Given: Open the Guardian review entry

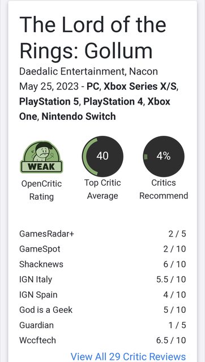Looking at the screenshot, I should [x=103, y=325].
